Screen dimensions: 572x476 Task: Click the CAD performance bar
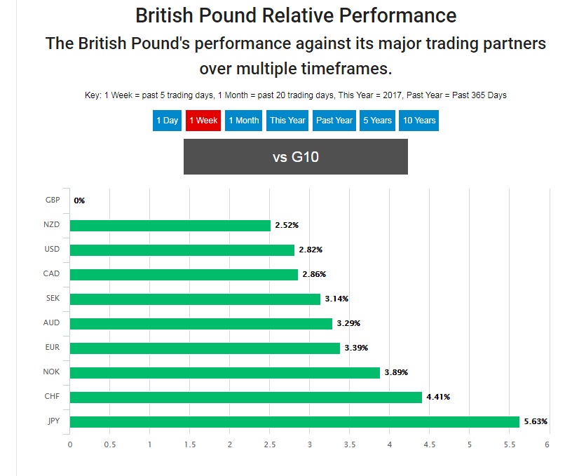(x=184, y=274)
